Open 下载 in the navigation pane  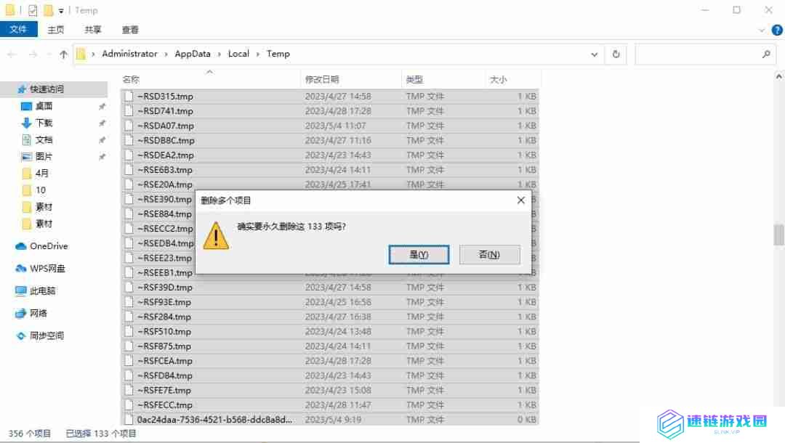click(44, 123)
